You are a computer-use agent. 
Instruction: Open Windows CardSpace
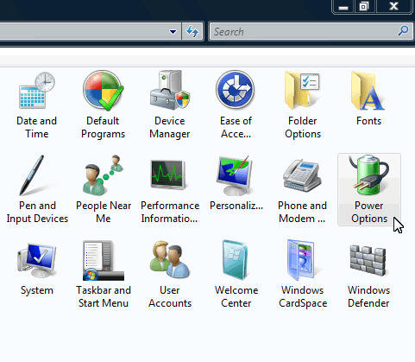coord(303,274)
